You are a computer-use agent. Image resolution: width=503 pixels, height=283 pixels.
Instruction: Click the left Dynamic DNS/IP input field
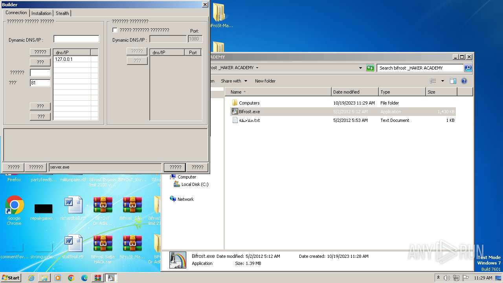[x=76, y=39]
